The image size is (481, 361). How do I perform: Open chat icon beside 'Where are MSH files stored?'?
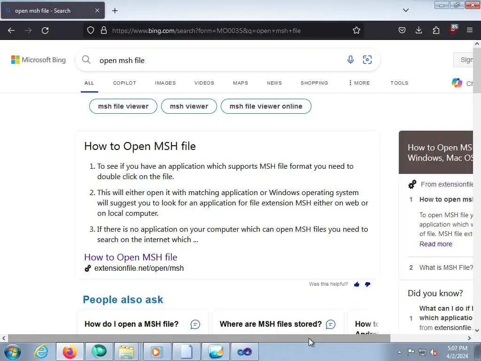(x=330, y=324)
